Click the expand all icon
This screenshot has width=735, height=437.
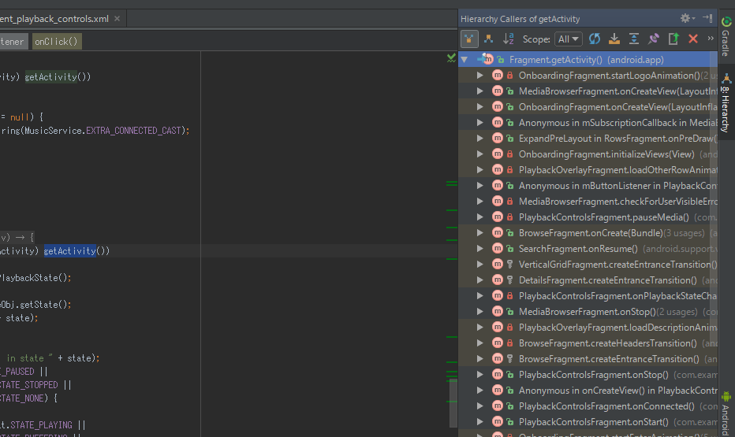[x=634, y=39]
